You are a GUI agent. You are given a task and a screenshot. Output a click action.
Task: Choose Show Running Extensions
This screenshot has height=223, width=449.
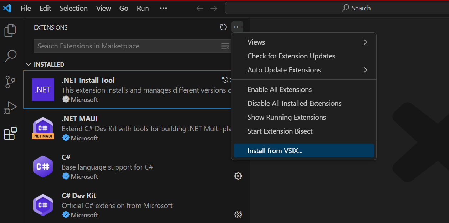tap(304, 117)
